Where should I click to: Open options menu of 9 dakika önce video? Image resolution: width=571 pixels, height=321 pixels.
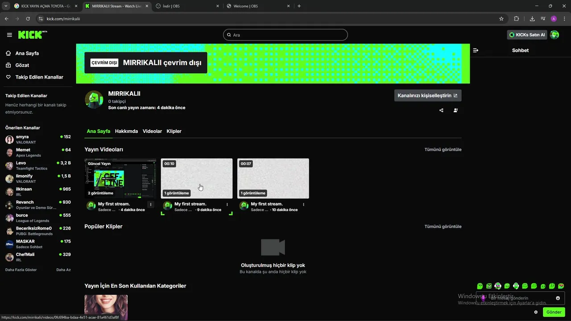coord(227,204)
